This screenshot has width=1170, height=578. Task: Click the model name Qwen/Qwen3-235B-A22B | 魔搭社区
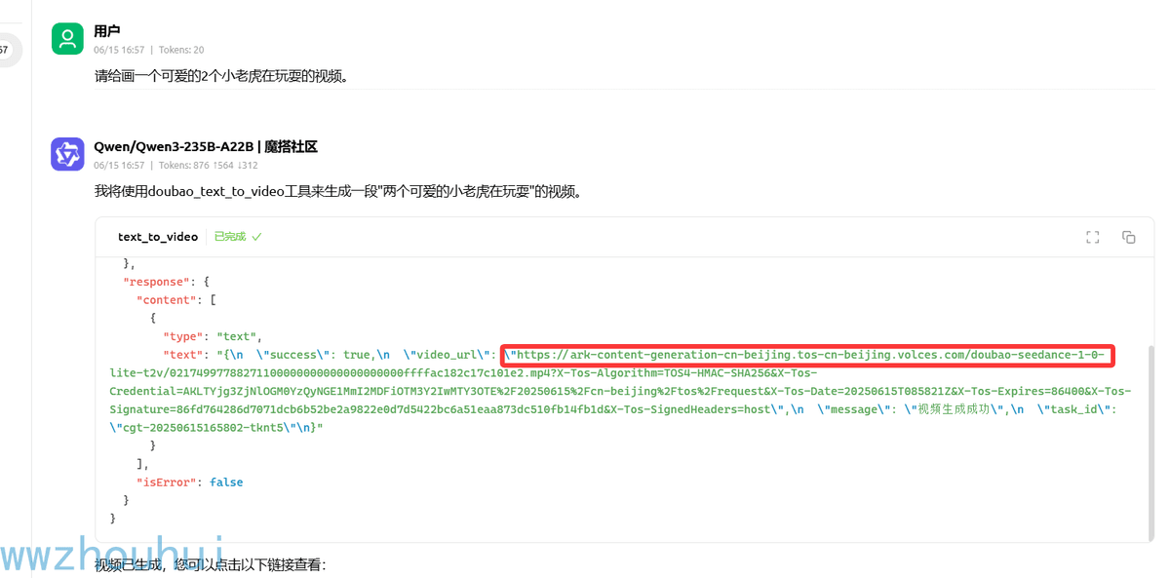coord(206,147)
